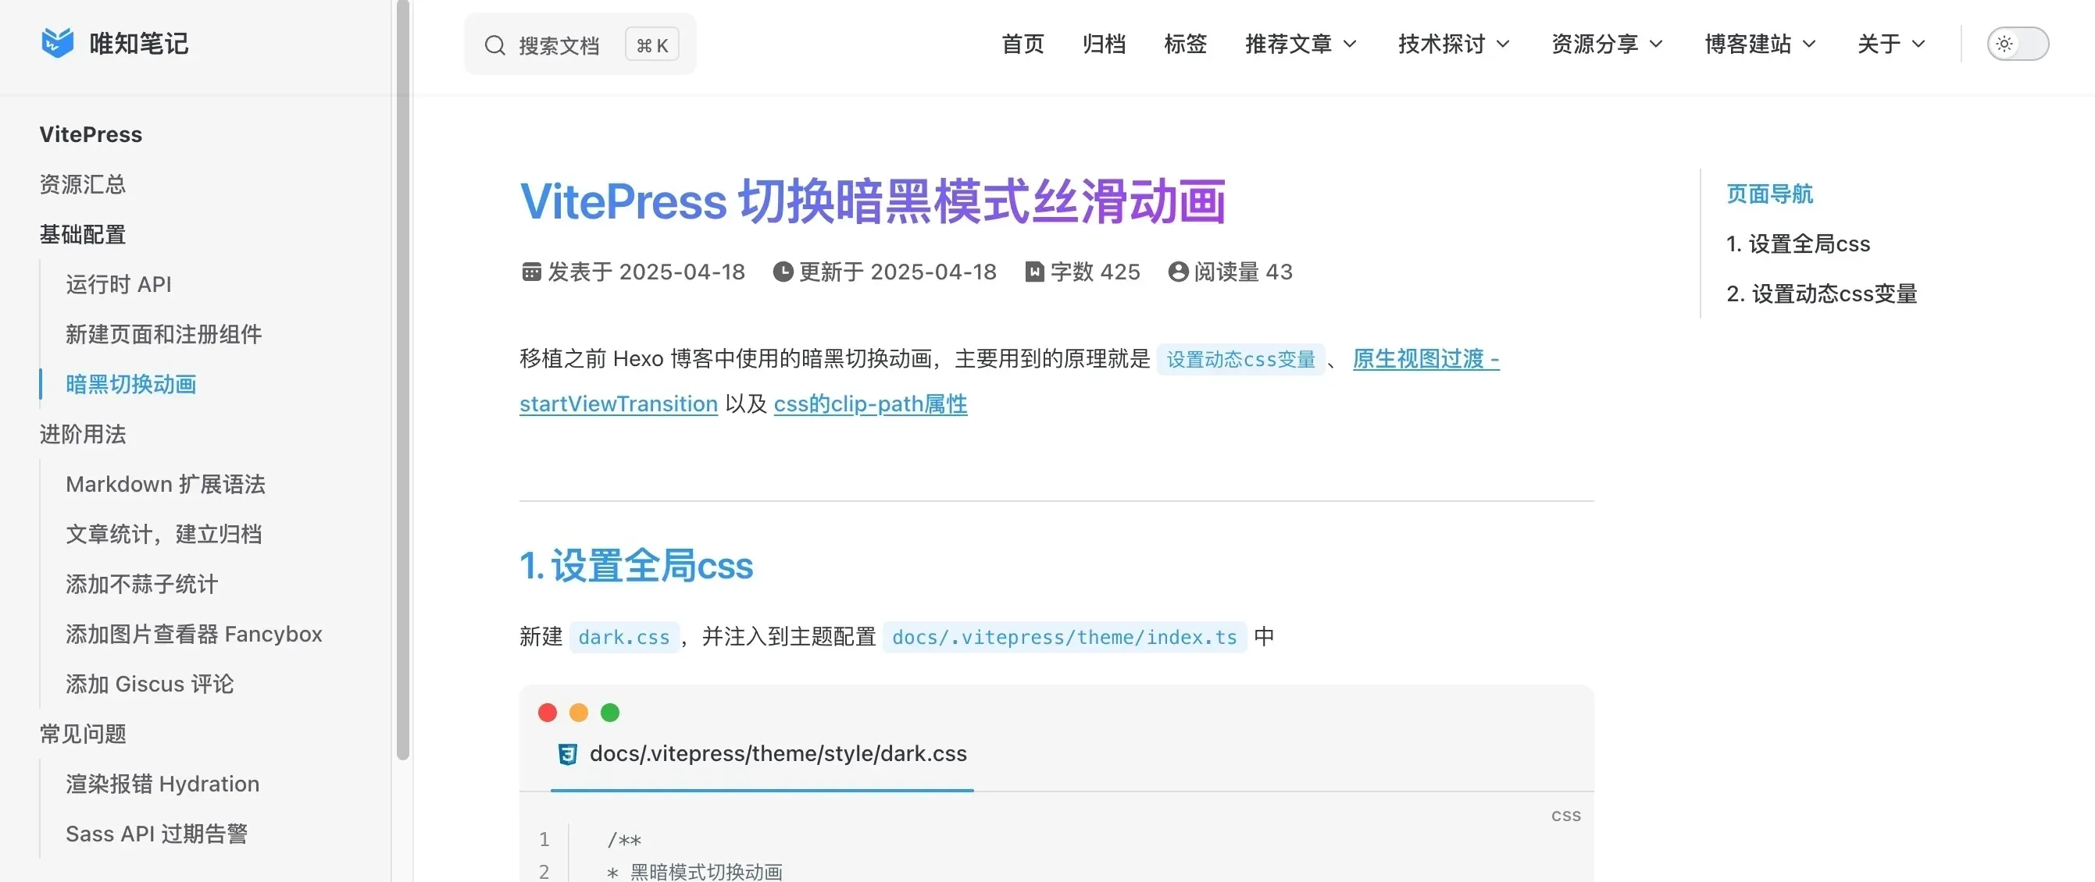The width and height of the screenshot is (2095, 882).
Task: Click the ⌘ K shortcut badge
Action: 652,44
